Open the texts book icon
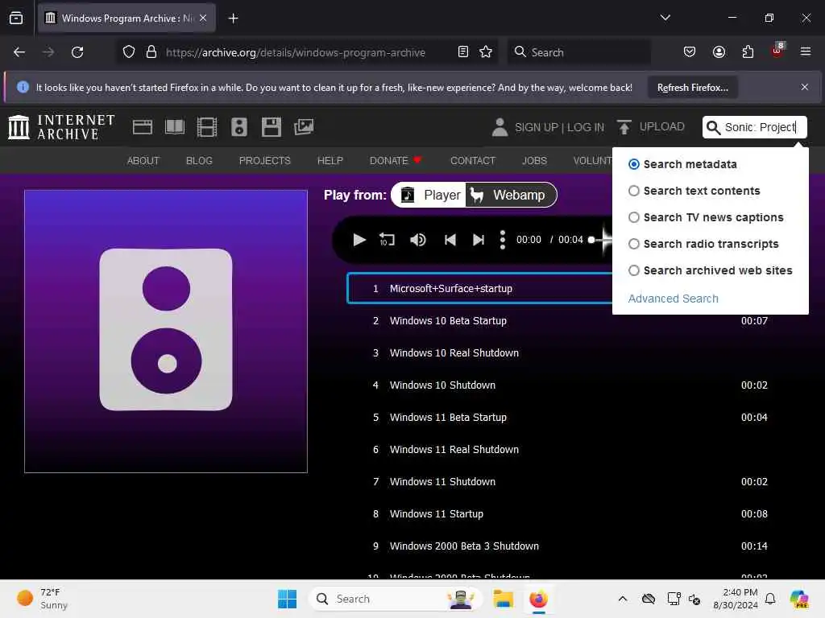Viewport: 825px width, 618px height. (x=175, y=126)
